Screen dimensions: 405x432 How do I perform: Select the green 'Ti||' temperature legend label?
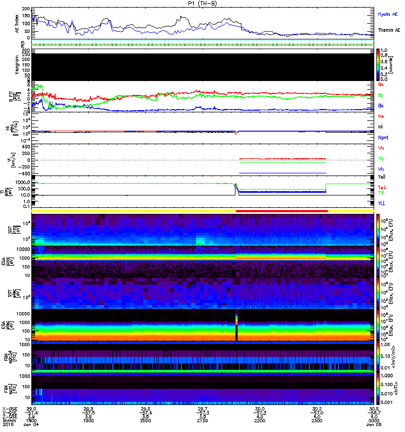coord(381,193)
